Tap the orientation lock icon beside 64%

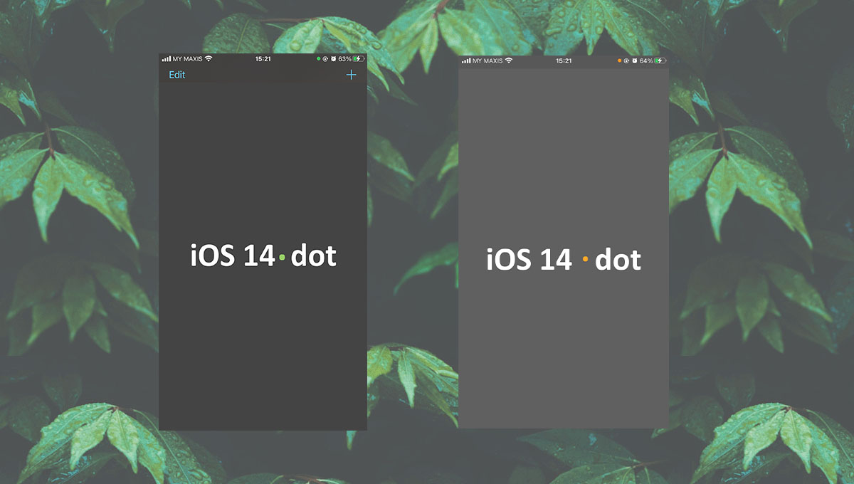pos(627,61)
